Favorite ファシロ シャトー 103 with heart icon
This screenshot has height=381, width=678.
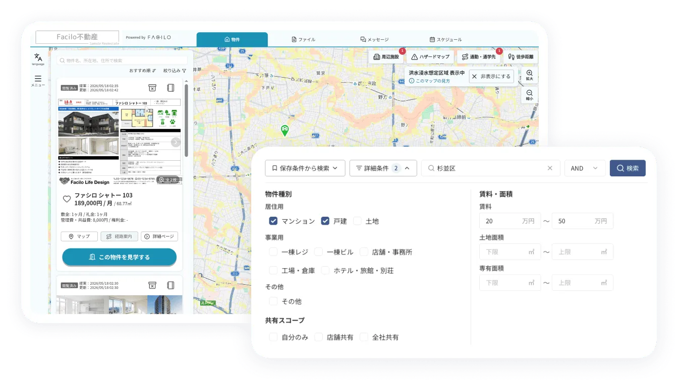(x=67, y=199)
